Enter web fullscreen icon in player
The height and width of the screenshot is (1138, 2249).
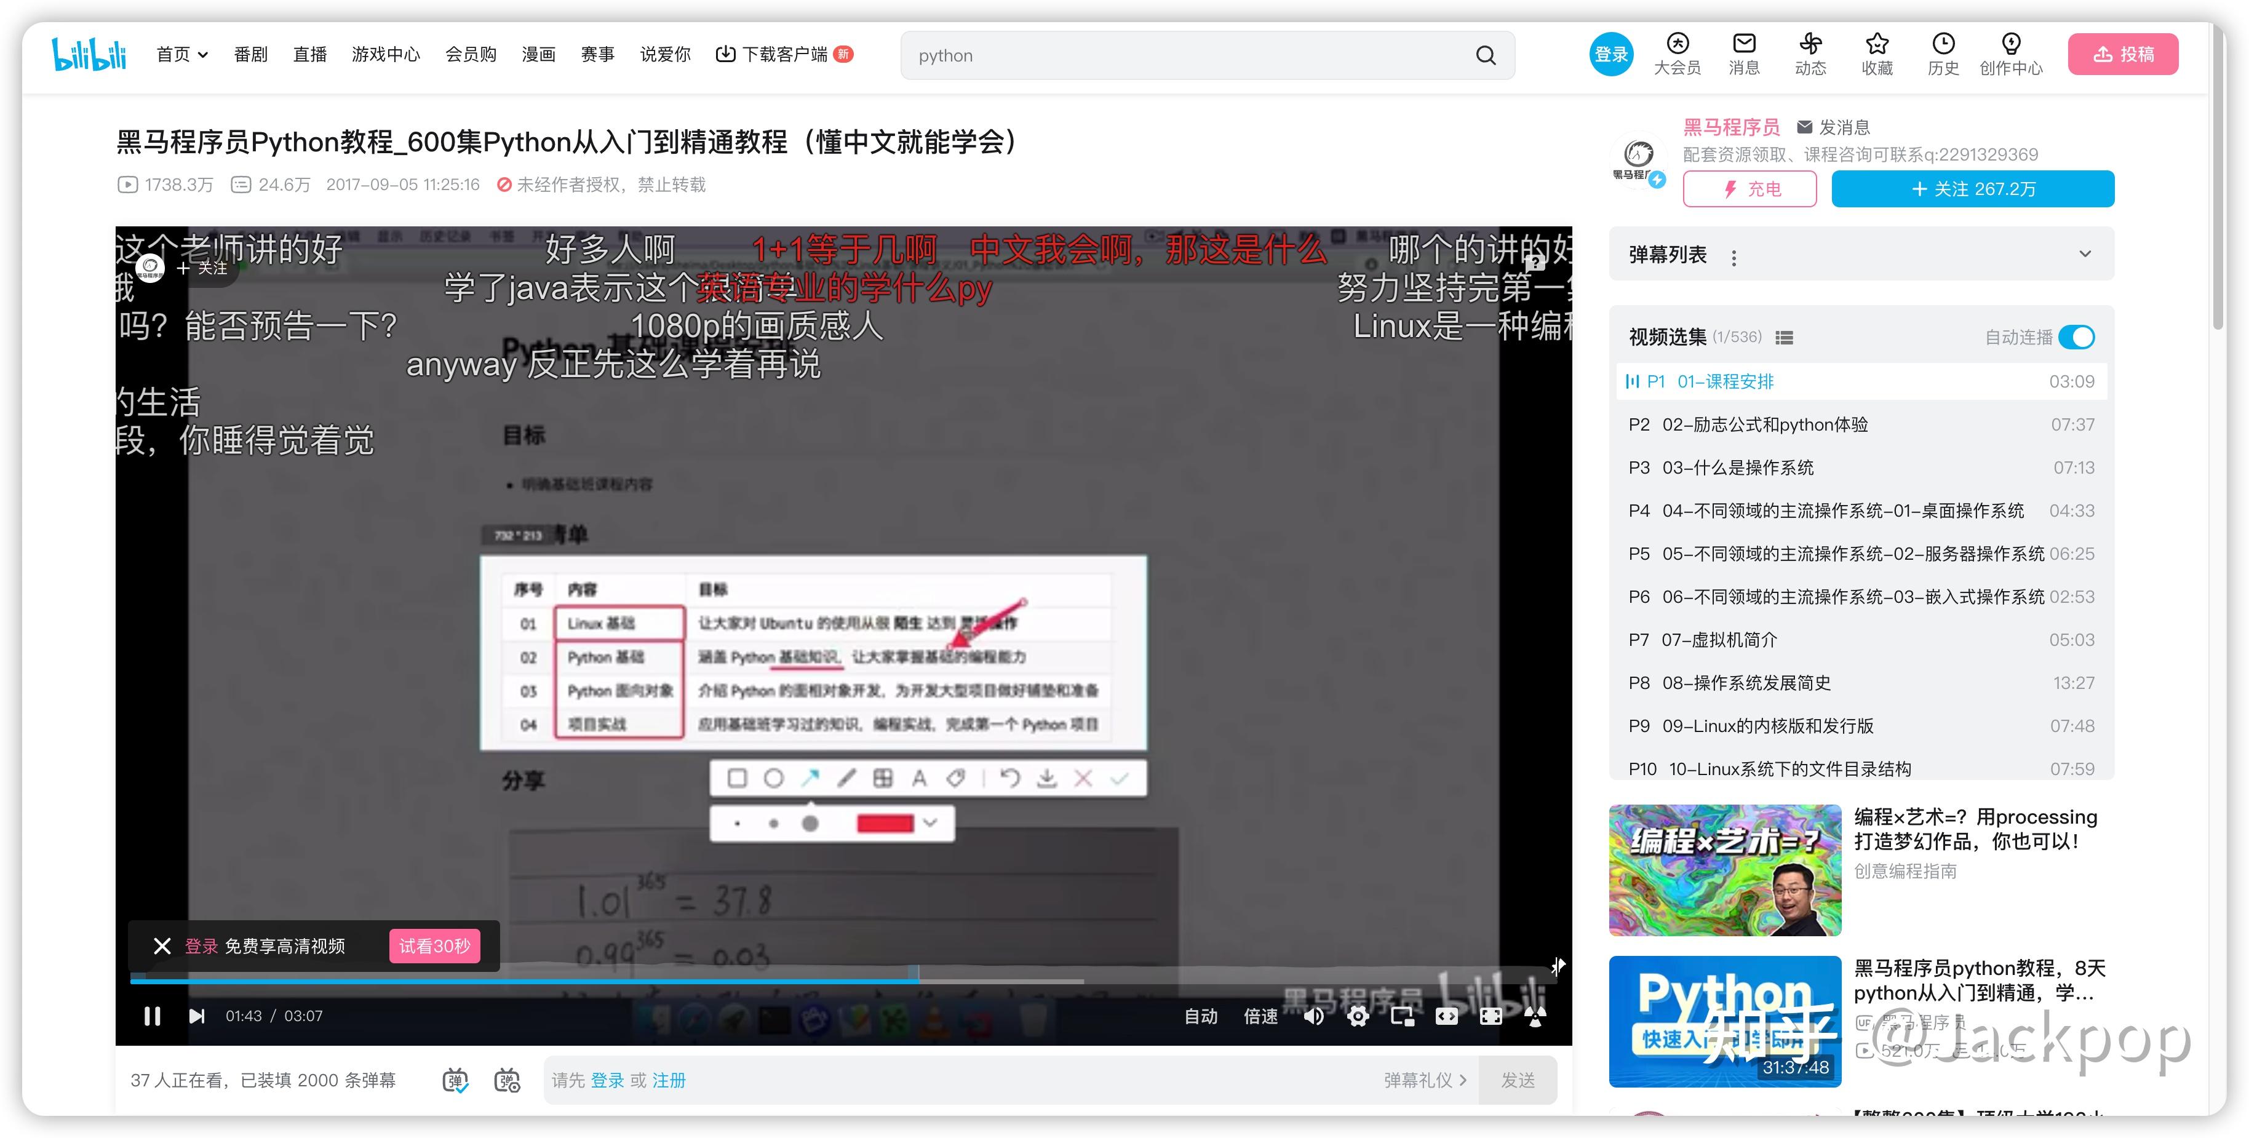pyautogui.click(x=1491, y=1016)
